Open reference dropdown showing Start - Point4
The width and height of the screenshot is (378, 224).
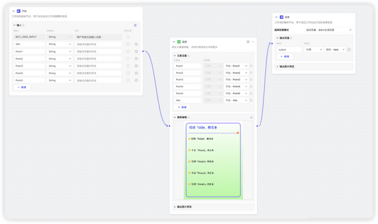[236, 87]
